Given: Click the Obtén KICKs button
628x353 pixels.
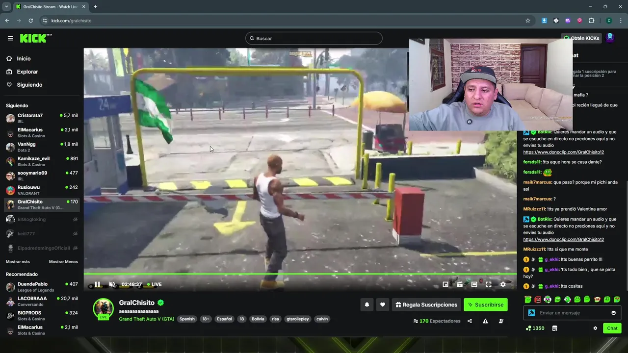Looking at the screenshot, I should (581, 38).
